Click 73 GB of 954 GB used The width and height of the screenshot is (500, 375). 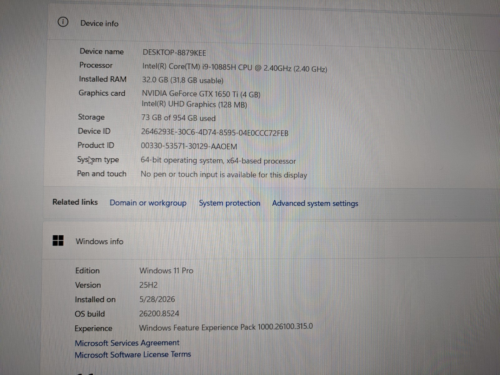178,118
